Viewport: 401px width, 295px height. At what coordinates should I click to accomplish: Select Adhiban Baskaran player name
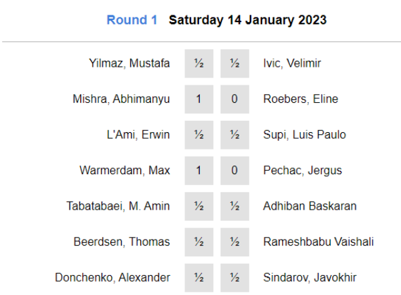[310, 206]
